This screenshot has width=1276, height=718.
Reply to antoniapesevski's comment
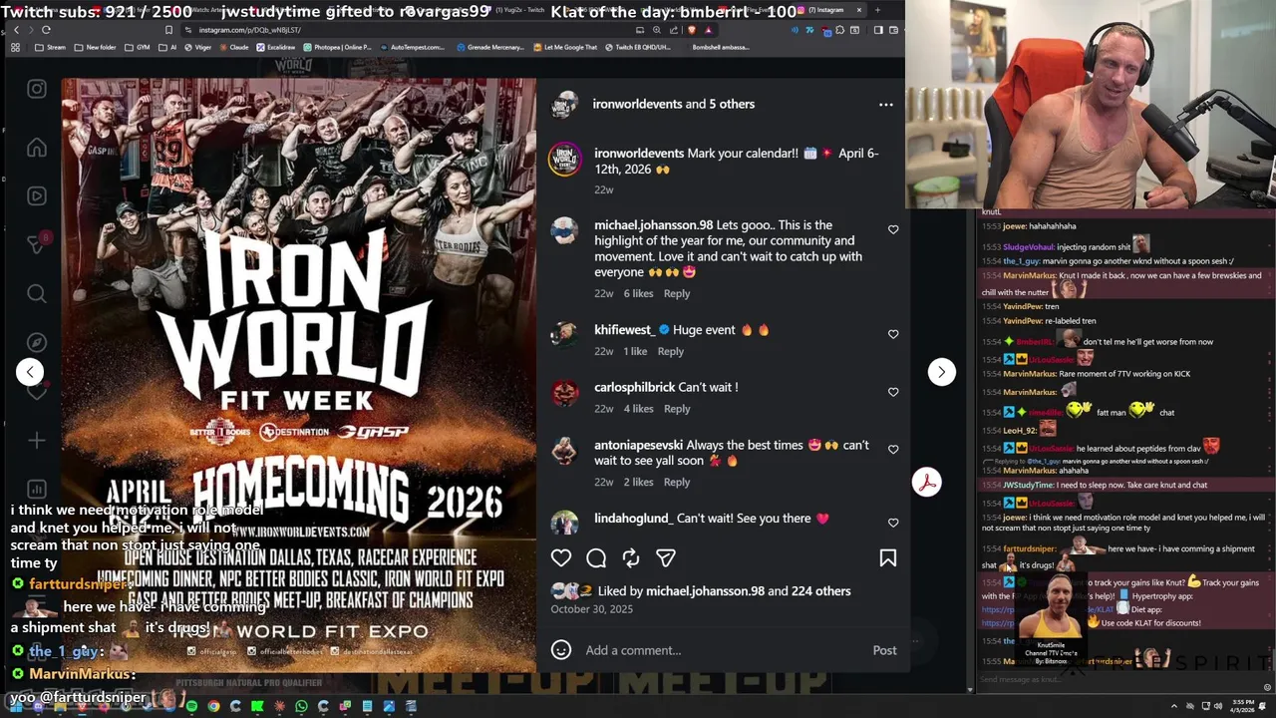[x=677, y=482]
